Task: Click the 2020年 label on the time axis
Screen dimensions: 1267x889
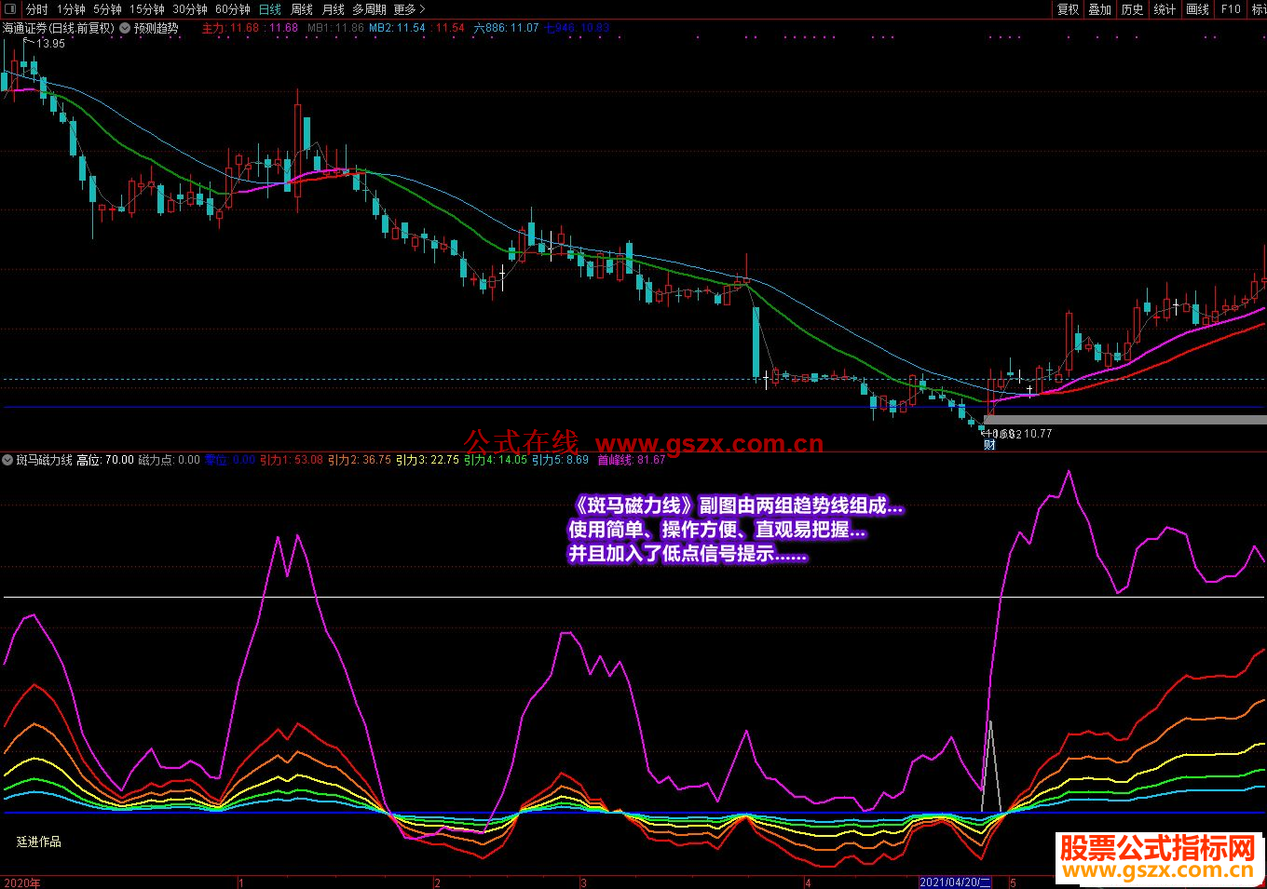Action: [x=22, y=882]
